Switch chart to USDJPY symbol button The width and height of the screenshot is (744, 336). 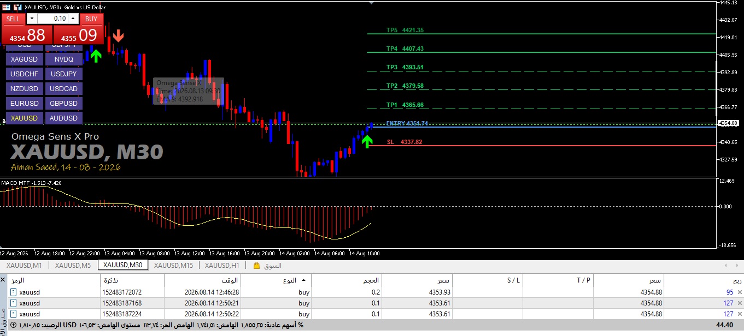pyautogui.click(x=64, y=74)
